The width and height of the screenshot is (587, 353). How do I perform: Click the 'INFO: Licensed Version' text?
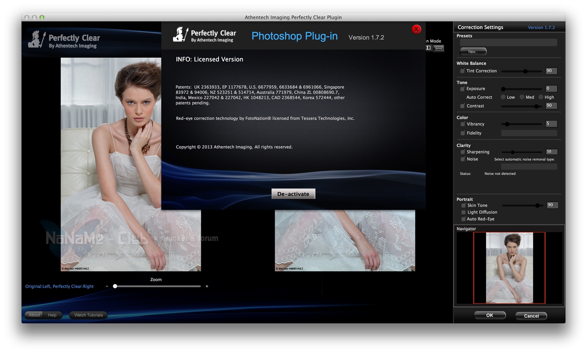point(209,59)
